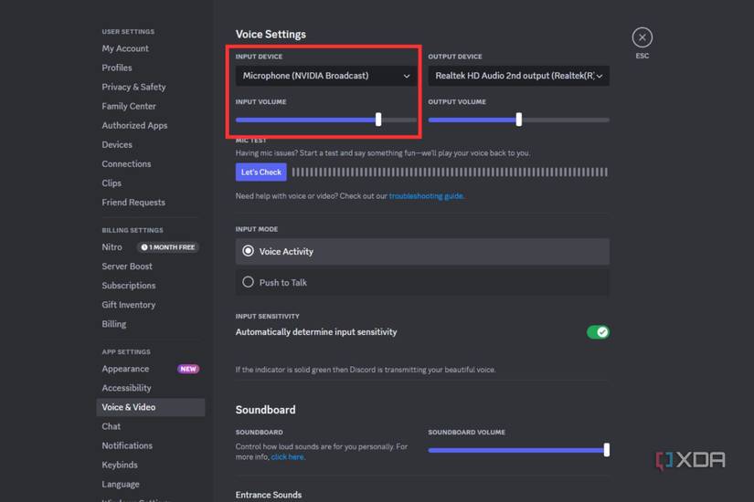754x502 pixels.
Task: Click the Soundboard section heading
Action: 265,410
